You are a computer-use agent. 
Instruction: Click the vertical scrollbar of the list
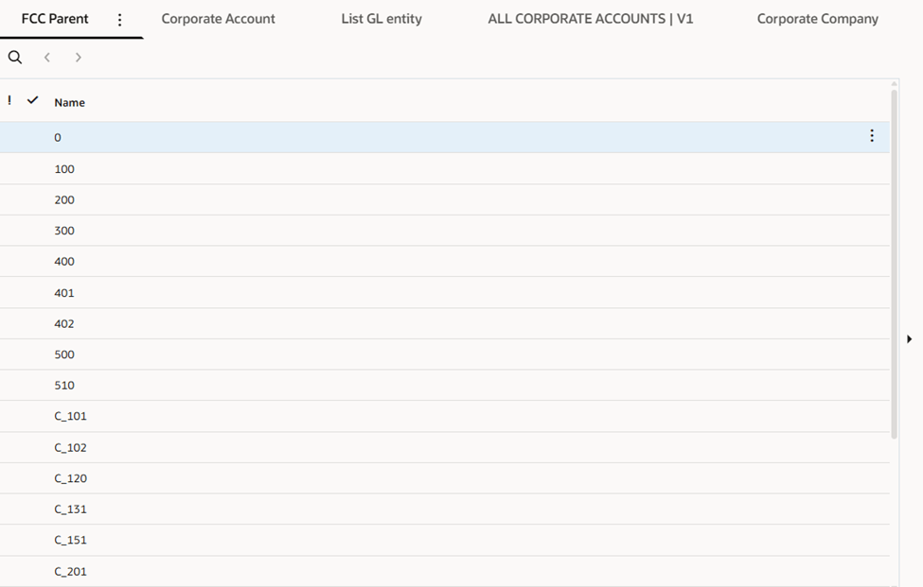click(x=895, y=265)
